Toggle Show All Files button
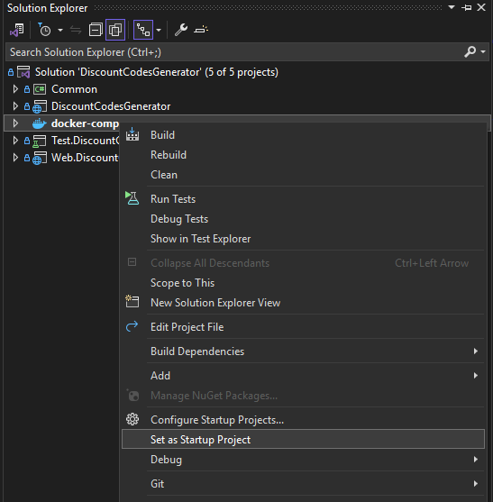This screenshot has width=493, height=502. click(115, 30)
